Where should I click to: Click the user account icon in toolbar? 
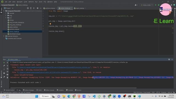(136, 5)
